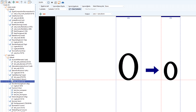Toggle the Ignore Base Glyphs checkbox
196x112 pixels.
[x=52, y=6]
